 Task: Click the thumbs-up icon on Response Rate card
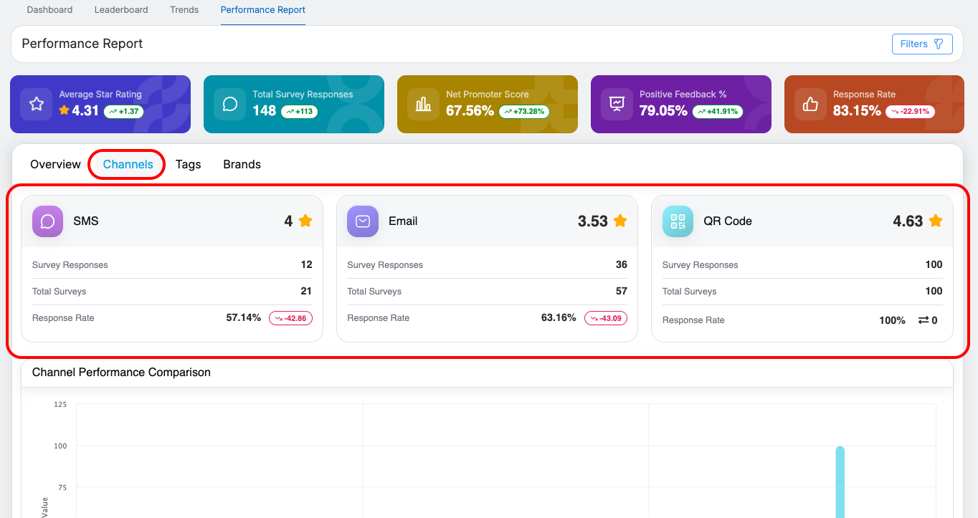[x=811, y=105]
